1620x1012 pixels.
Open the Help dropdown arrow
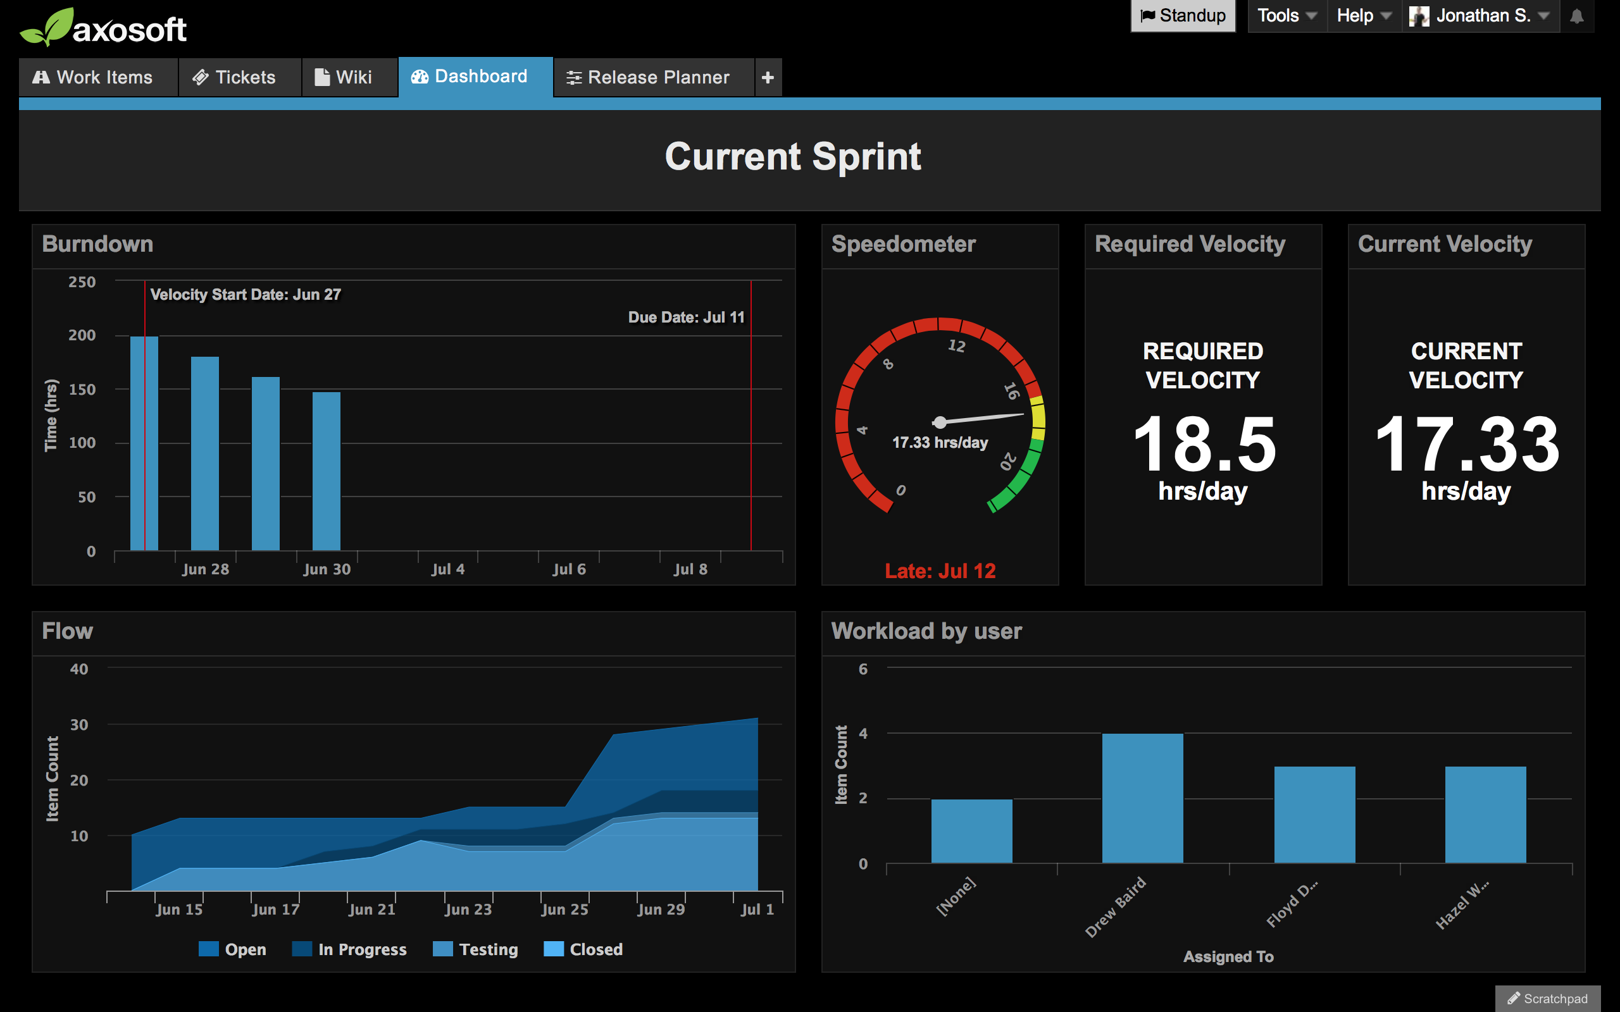coord(1386,15)
